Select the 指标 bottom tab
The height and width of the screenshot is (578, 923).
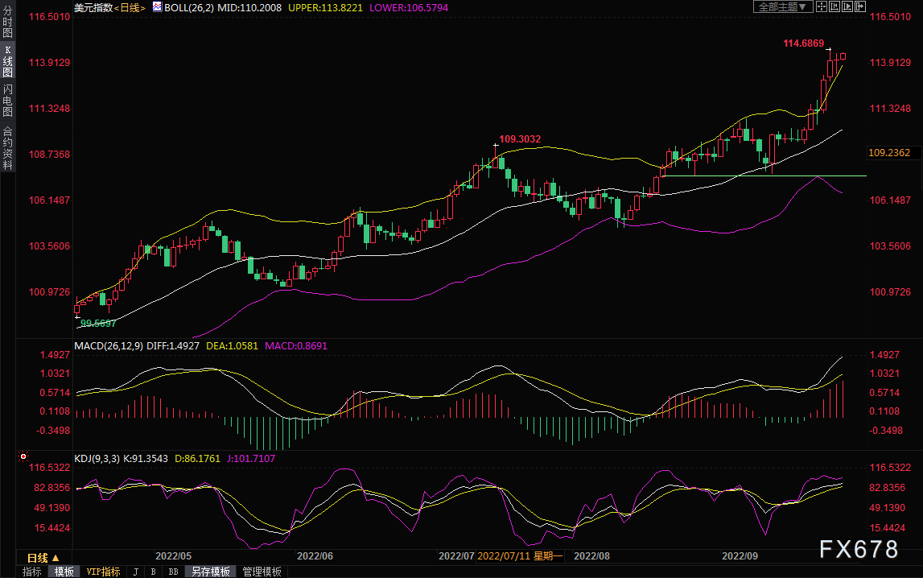tap(32, 572)
